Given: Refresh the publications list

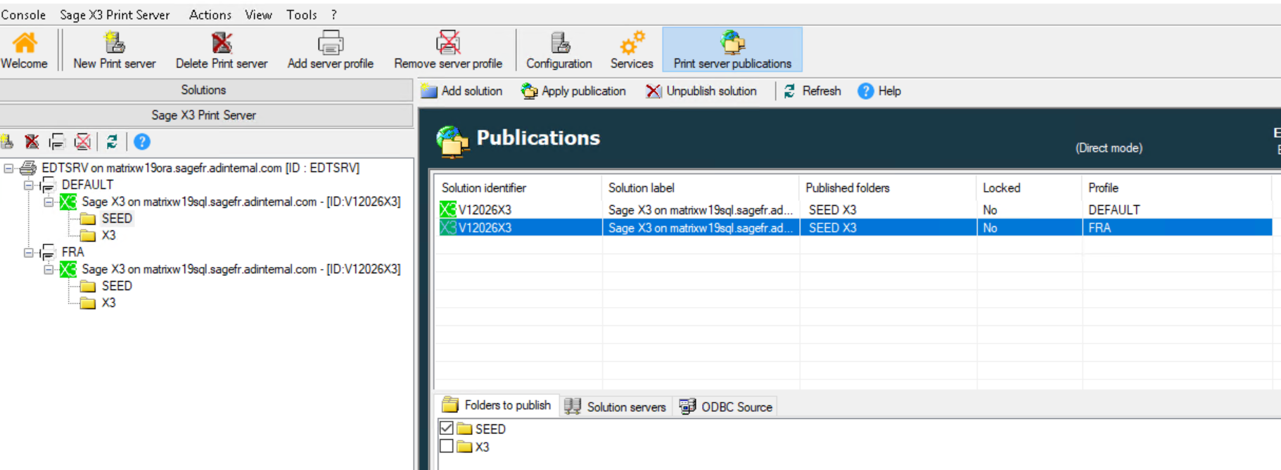Looking at the screenshot, I should tap(812, 91).
